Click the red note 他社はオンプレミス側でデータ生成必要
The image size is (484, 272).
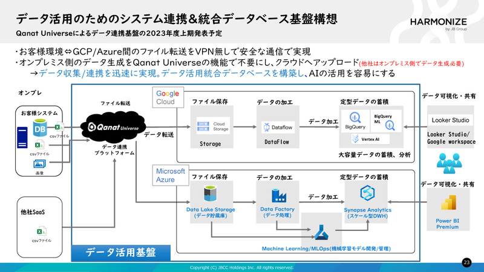point(411,63)
